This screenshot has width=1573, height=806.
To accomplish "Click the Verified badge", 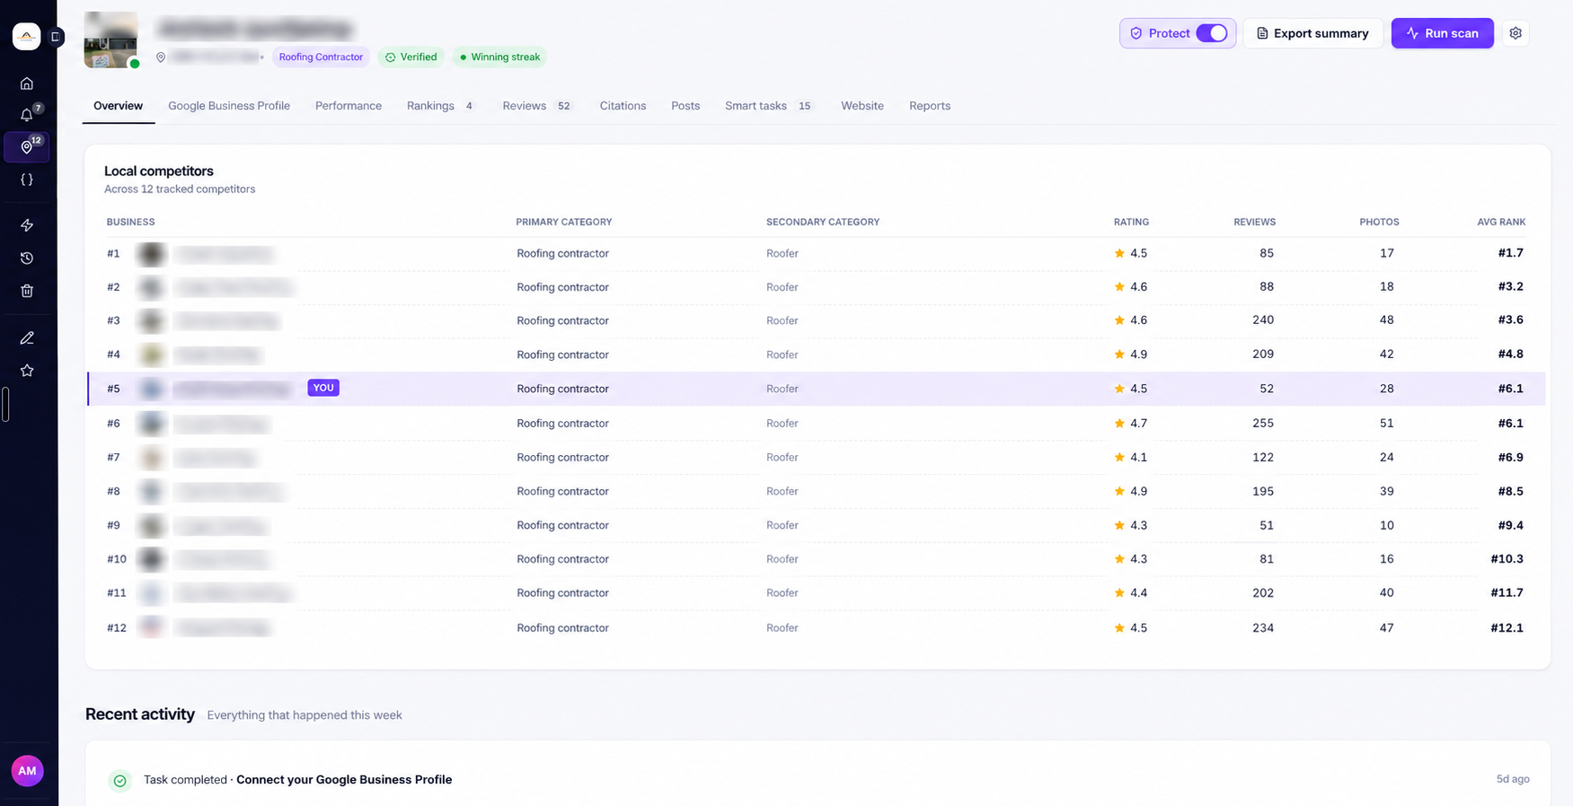I will pos(411,57).
